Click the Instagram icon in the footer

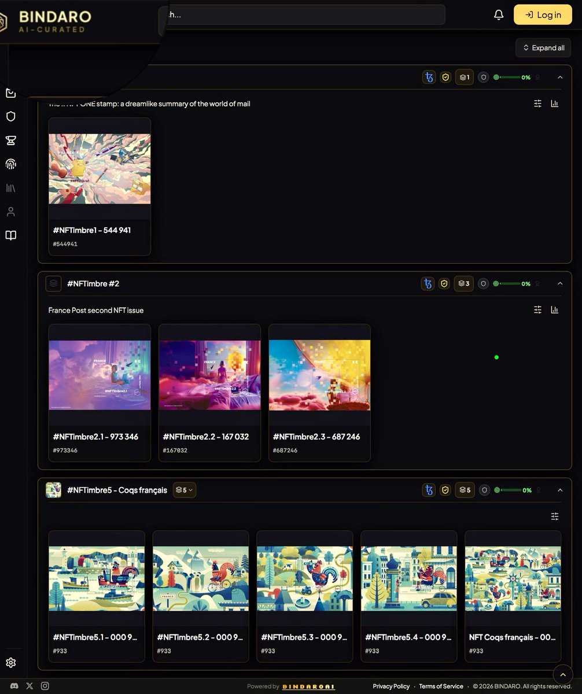click(45, 686)
